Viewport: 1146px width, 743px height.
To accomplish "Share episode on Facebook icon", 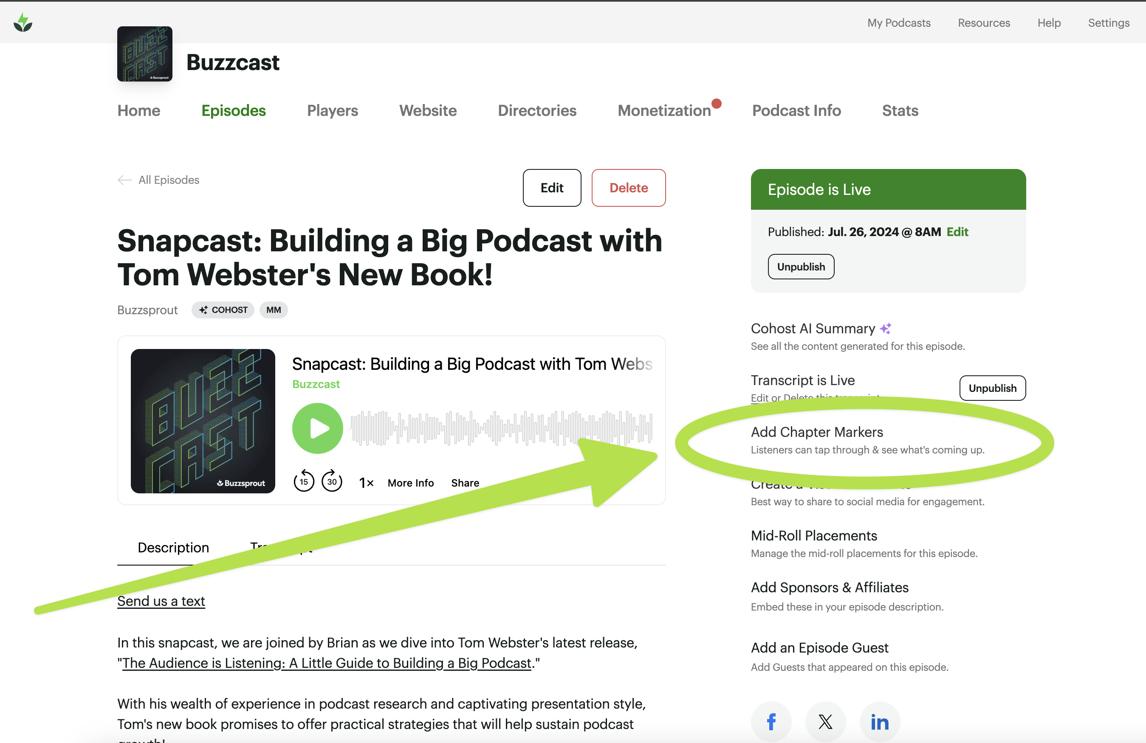I will pos(771,721).
